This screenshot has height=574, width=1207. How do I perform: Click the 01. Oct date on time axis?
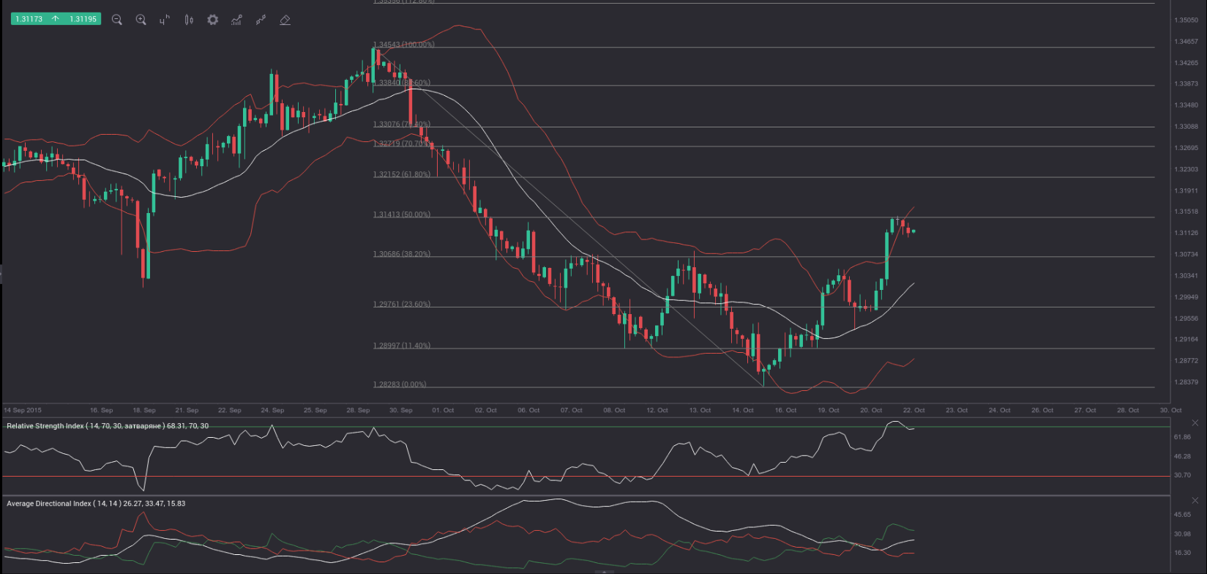click(443, 410)
